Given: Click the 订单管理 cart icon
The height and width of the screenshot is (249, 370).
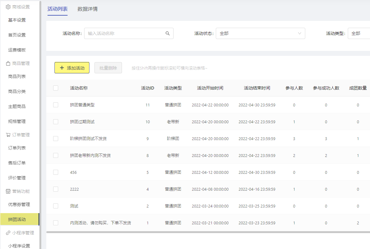Looking at the screenshot, I should 8,135.
